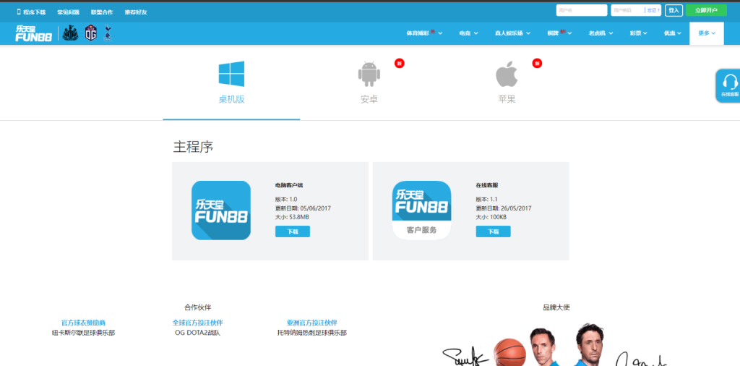The width and height of the screenshot is (740, 366).
Task: Click the 官方球衣赞助商 link
Action: 83,323
